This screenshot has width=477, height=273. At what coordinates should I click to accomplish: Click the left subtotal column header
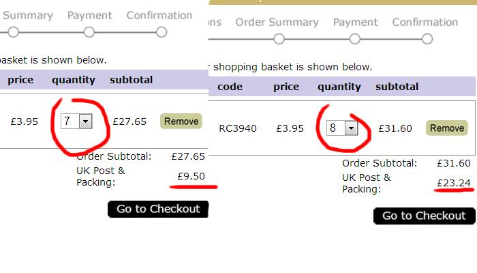(x=131, y=80)
